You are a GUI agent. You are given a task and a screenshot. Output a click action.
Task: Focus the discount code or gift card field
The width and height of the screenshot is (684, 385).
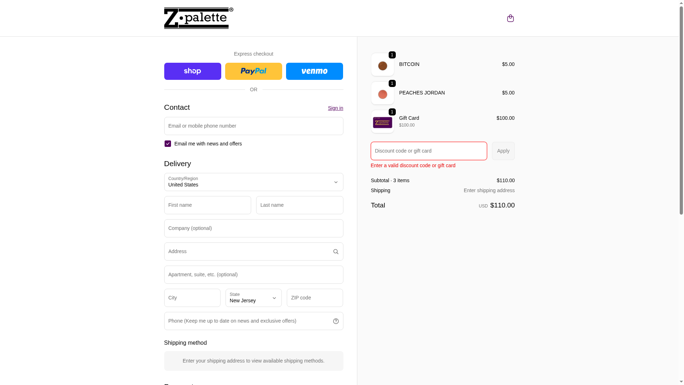(429, 151)
